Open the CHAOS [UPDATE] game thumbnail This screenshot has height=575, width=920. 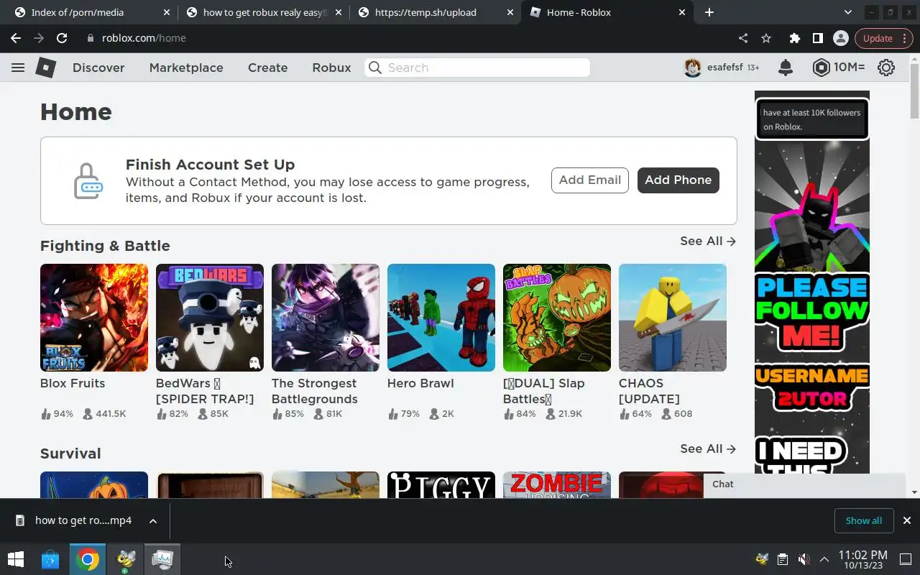click(673, 318)
